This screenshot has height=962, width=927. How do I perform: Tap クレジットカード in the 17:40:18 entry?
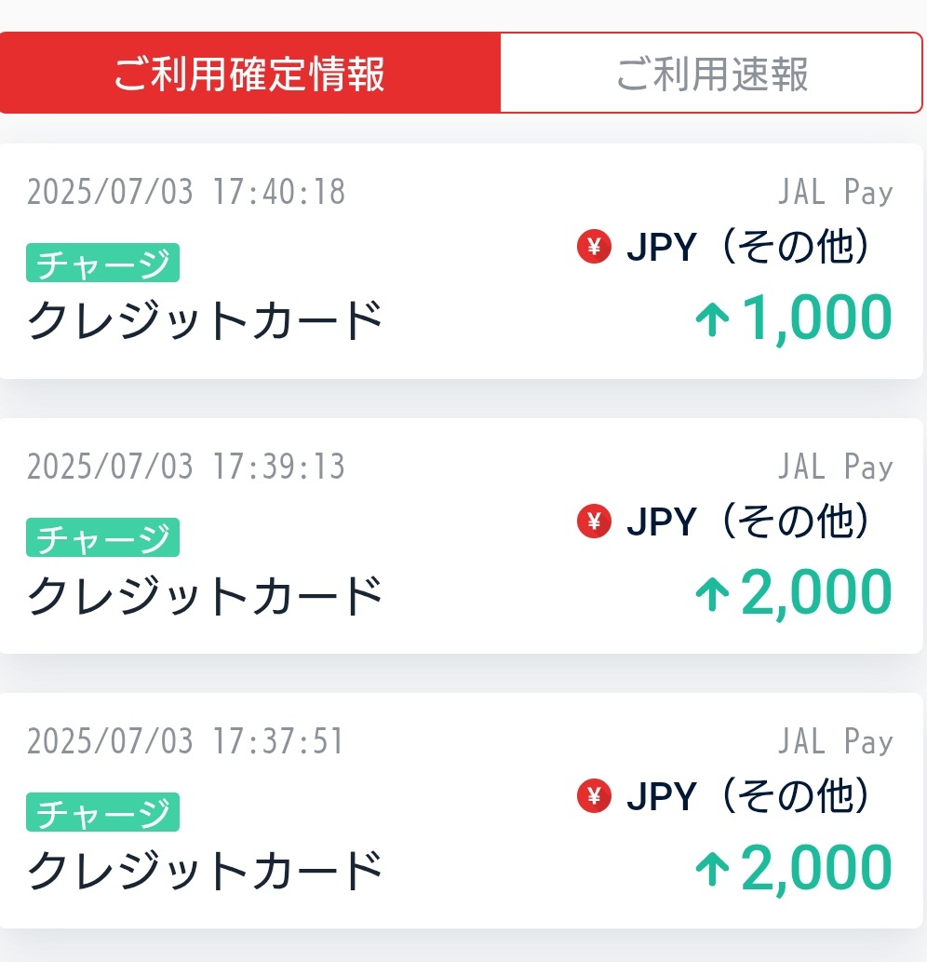point(205,320)
